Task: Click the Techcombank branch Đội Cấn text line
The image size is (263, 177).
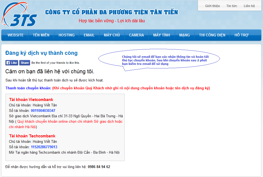Action: pyautogui.click(x=64, y=153)
